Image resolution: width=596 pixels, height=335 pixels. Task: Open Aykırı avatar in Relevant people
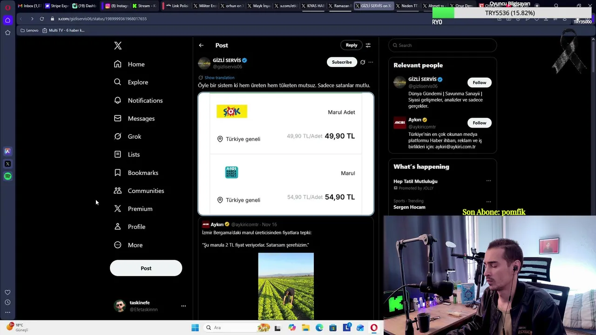click(400, 123)
